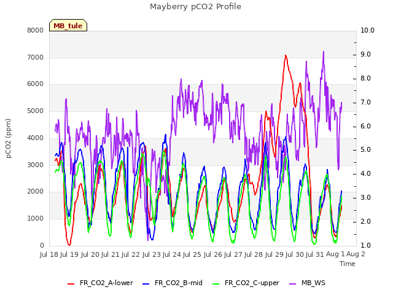Click the 8.0 right axis label

click(366, 78)
